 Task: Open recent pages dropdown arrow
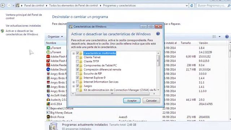[x=13, y=6]
